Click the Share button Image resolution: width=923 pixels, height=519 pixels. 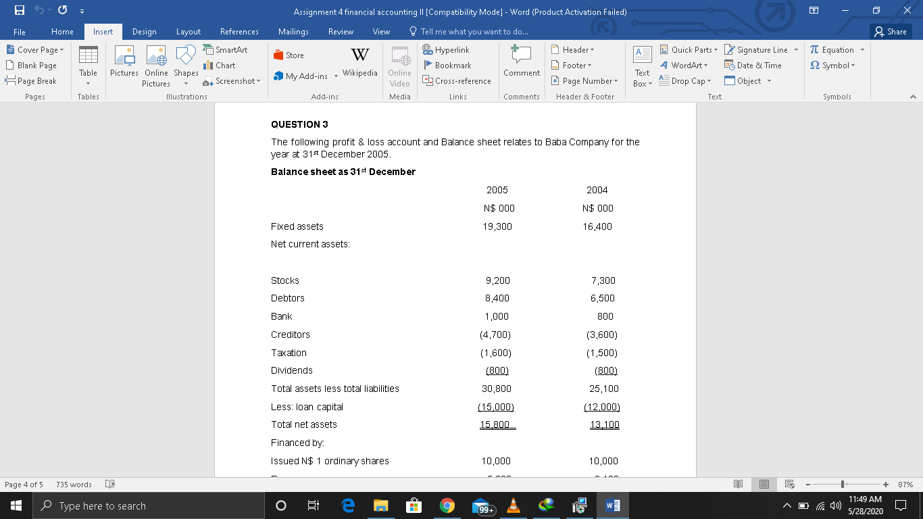pyautogui.click(x=889, y=31)
